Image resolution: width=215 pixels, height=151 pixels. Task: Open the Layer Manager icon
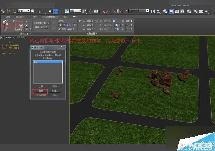[x=165, y=11]
